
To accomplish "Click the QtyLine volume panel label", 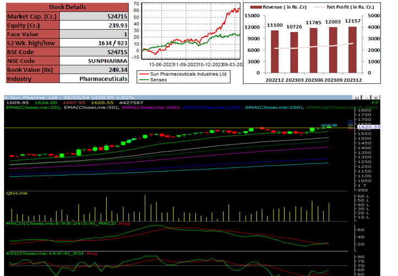I will point(17,193).
